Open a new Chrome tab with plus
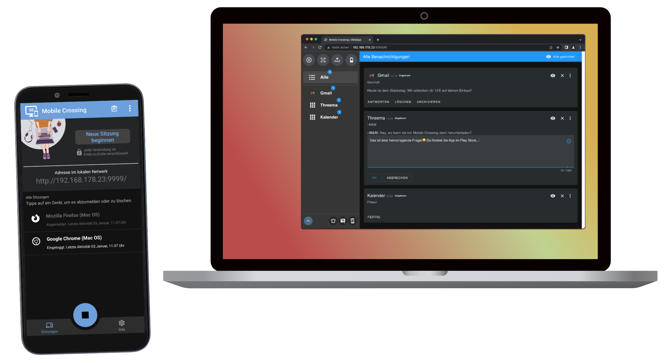The width and height of the screenshot is (671, 363). tap(378, 40)
